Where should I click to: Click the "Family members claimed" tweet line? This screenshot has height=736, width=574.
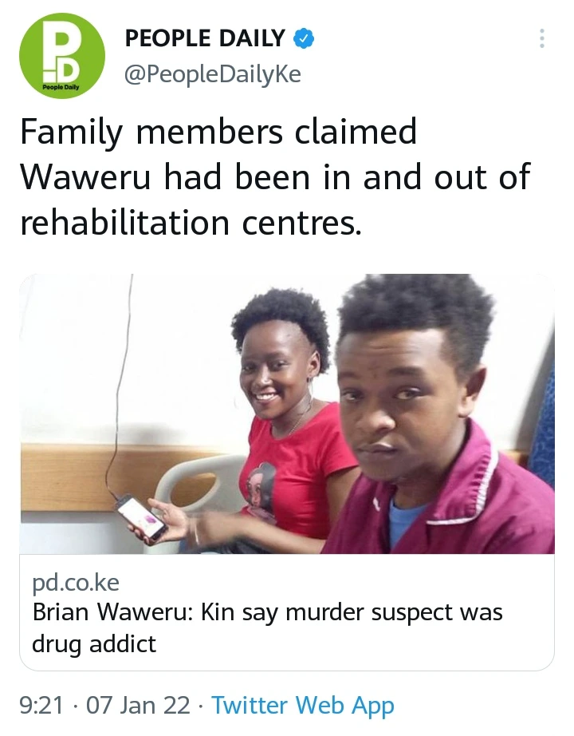pos(218,133)
